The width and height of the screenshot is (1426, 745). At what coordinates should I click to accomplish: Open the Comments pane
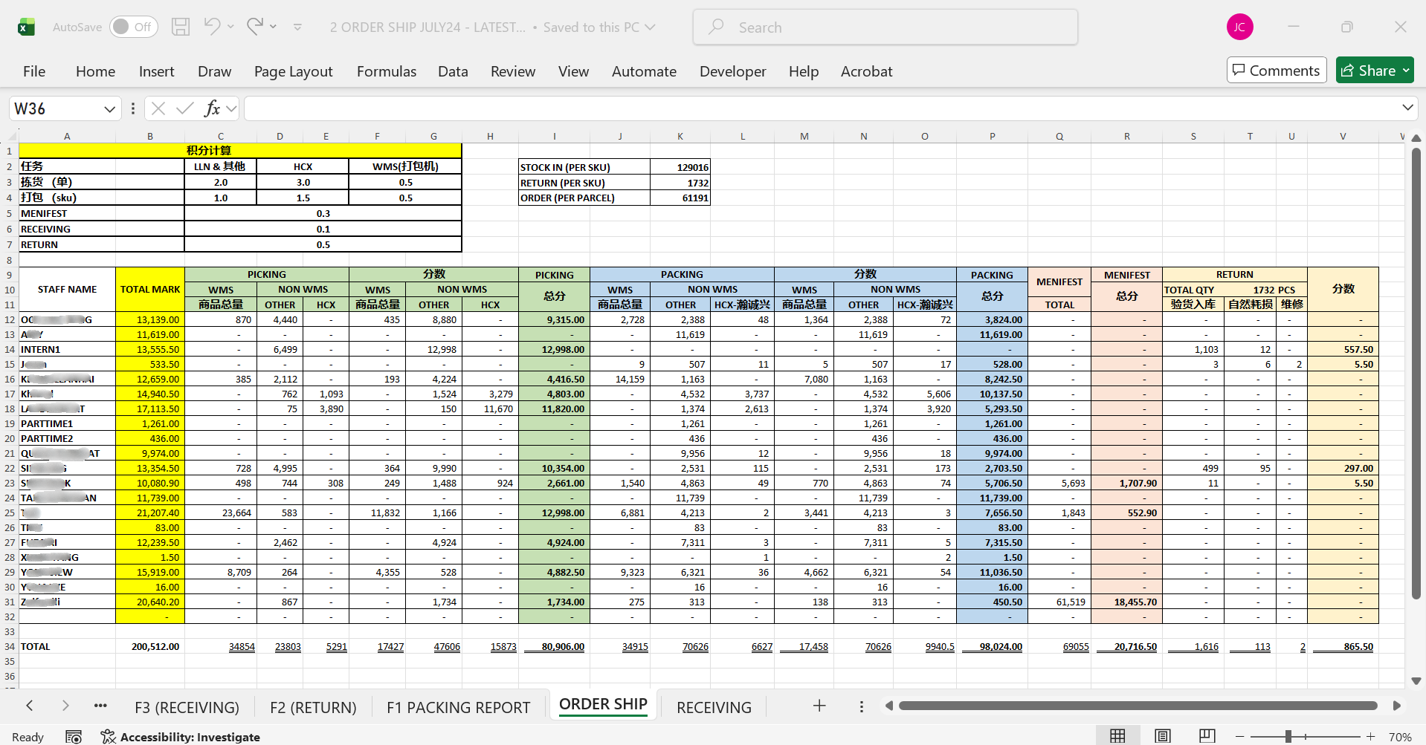(x=1276, y=70)
